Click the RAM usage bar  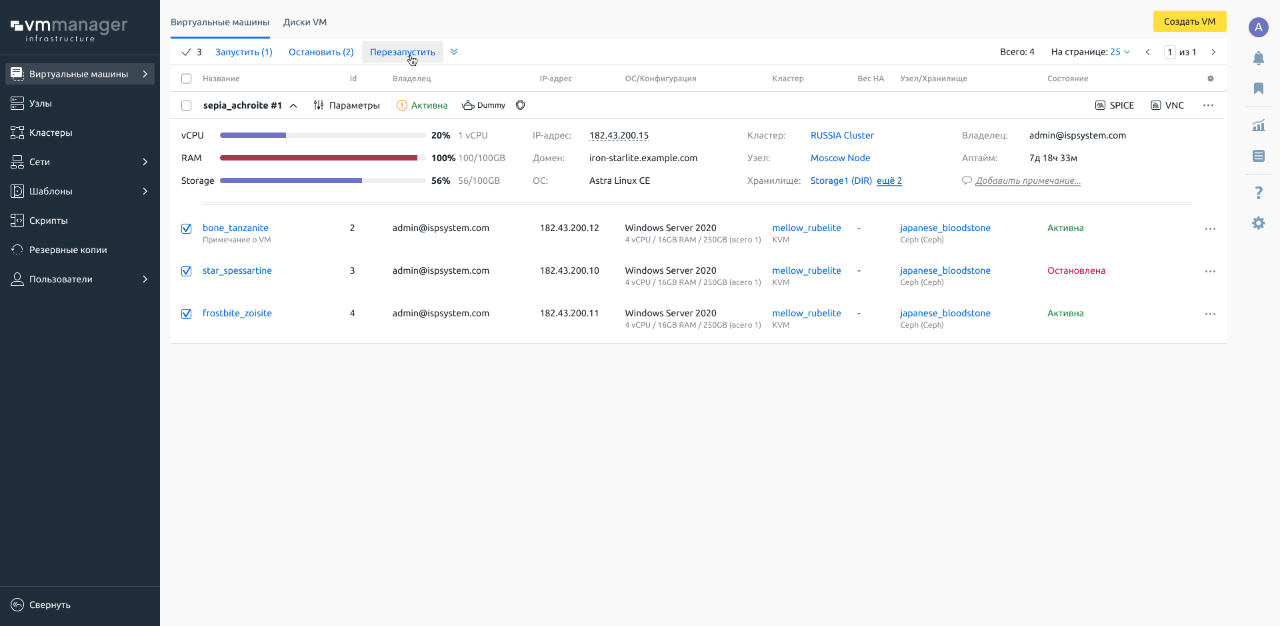[323, 158]
